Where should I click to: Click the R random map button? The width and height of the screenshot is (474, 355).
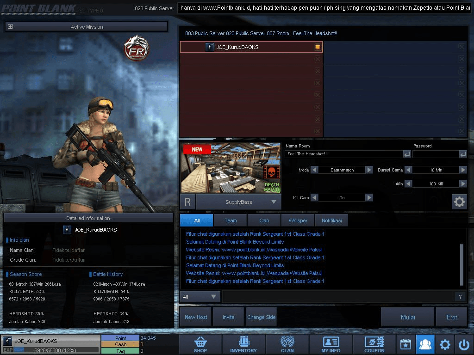click(x=188, y=202)
